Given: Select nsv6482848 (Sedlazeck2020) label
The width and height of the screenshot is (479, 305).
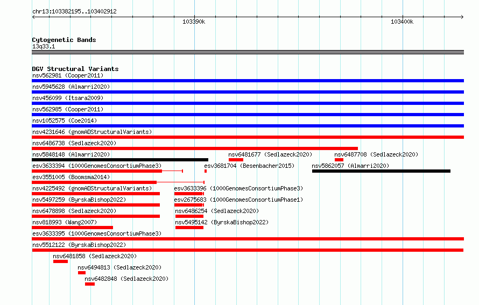Looking at the screenshot, I should 127,279.
